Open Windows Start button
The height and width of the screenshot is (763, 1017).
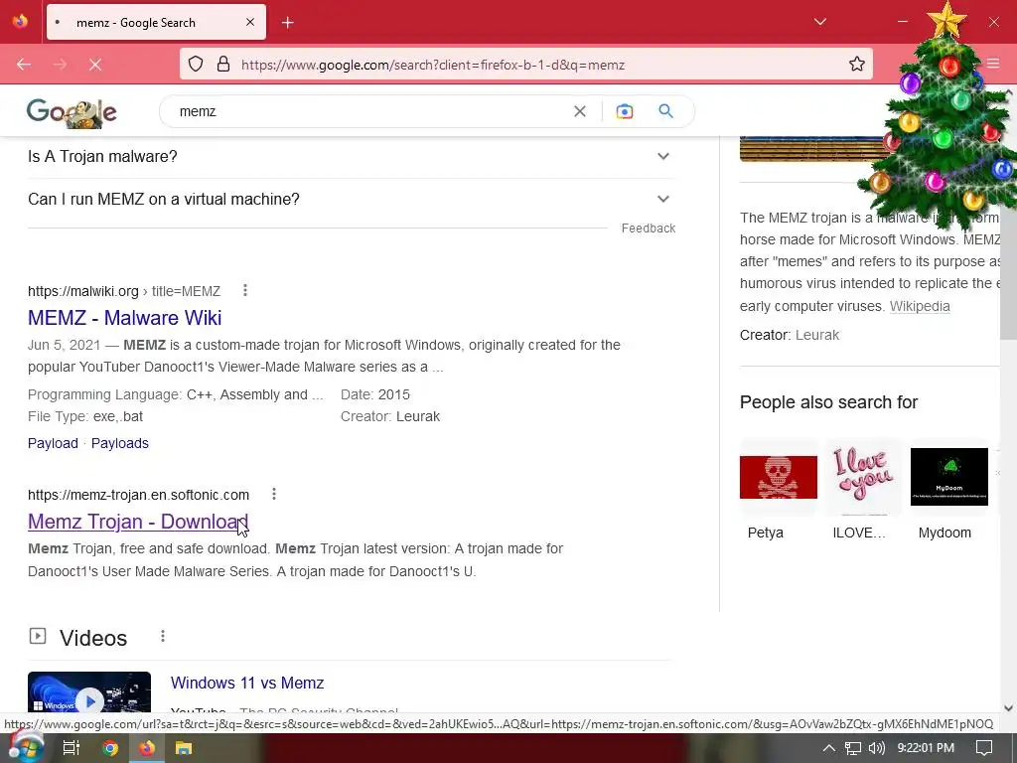coord(25,747)
